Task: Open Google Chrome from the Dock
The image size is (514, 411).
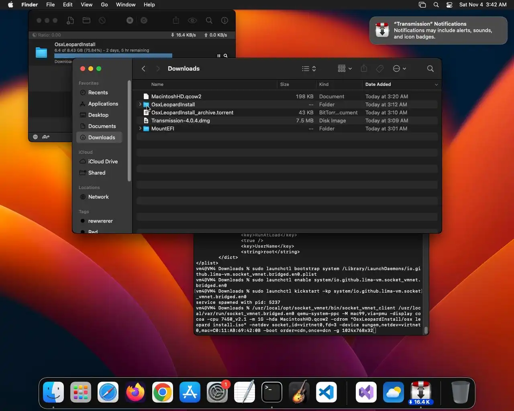Action: pyautogui.click(x=163, y=392)
